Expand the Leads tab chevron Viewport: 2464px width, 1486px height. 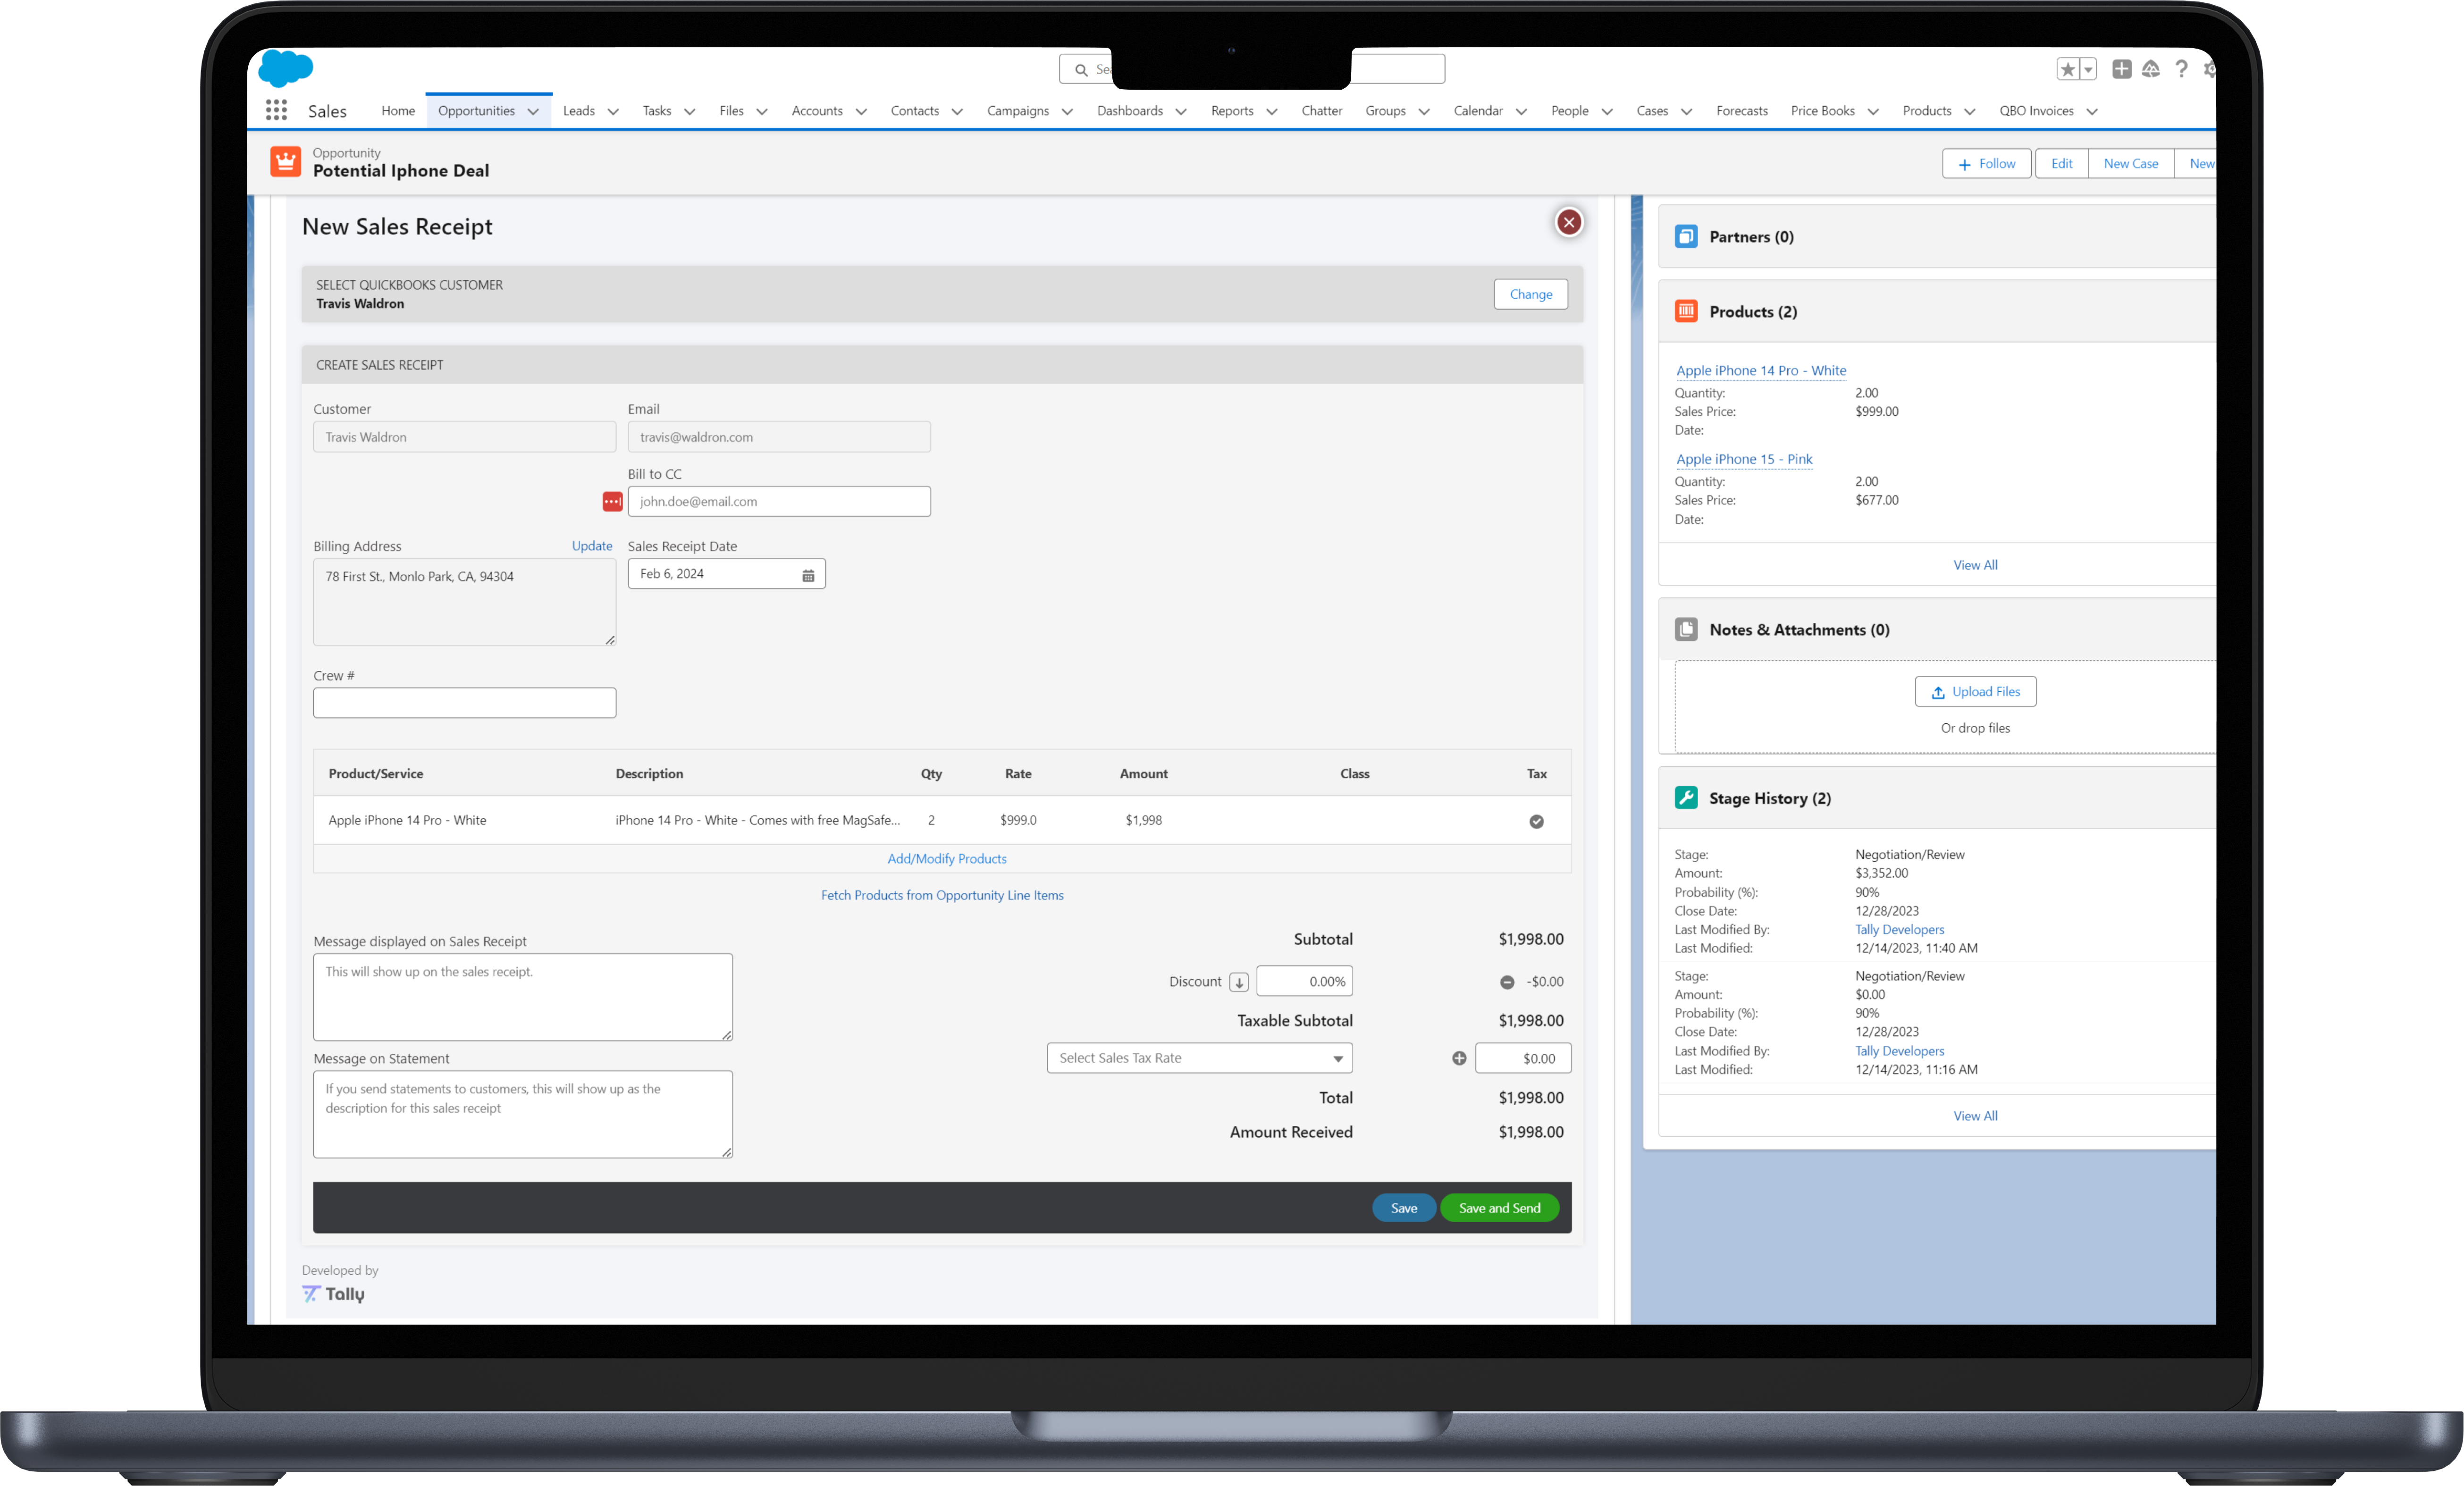click(613, 111)
